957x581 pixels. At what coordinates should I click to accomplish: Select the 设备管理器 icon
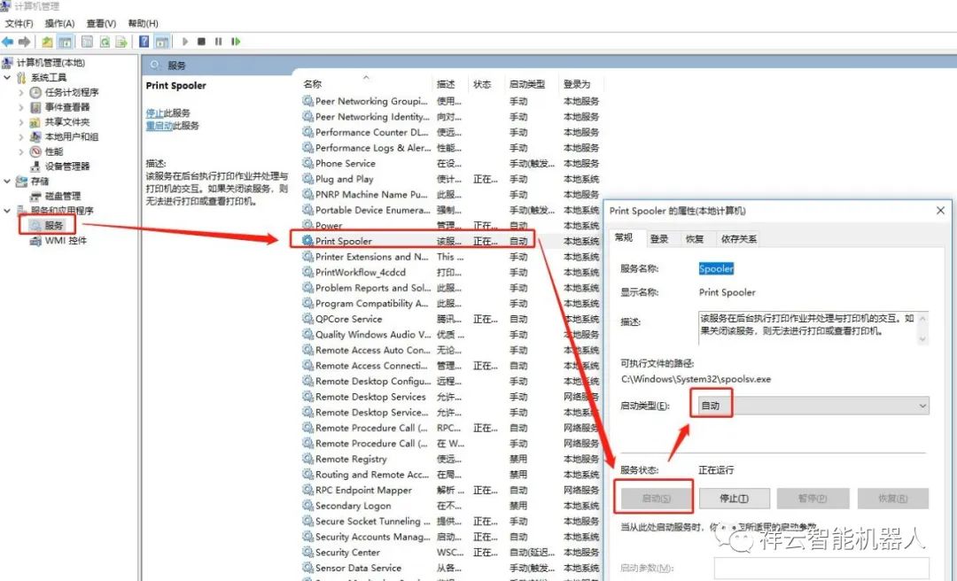tap(35, 166)
